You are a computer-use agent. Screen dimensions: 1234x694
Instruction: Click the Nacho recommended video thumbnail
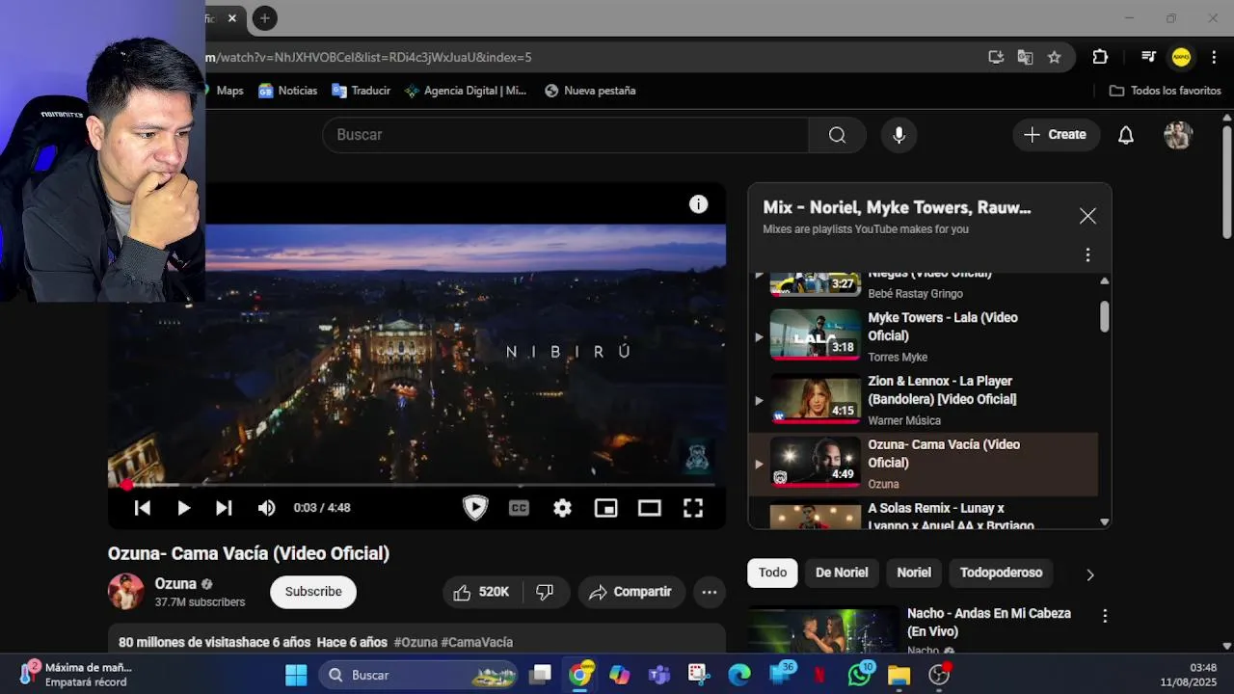point(823,630)
